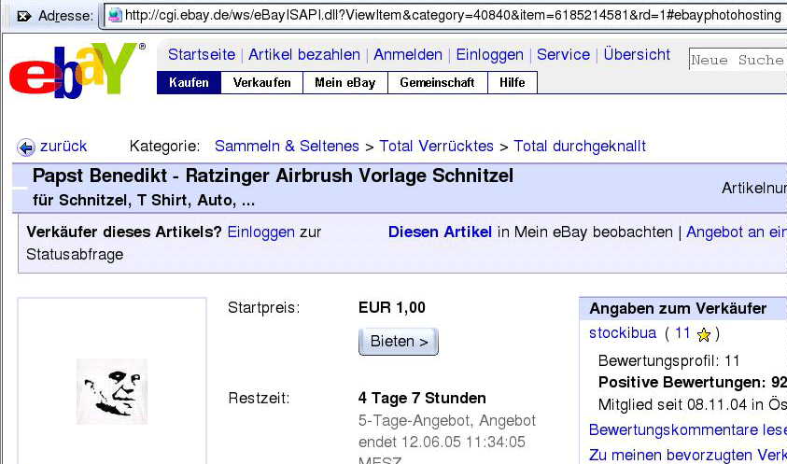Screen dimensions: 787x464
Task: Click the feedback score 11 link
Action: pos(682,333)
